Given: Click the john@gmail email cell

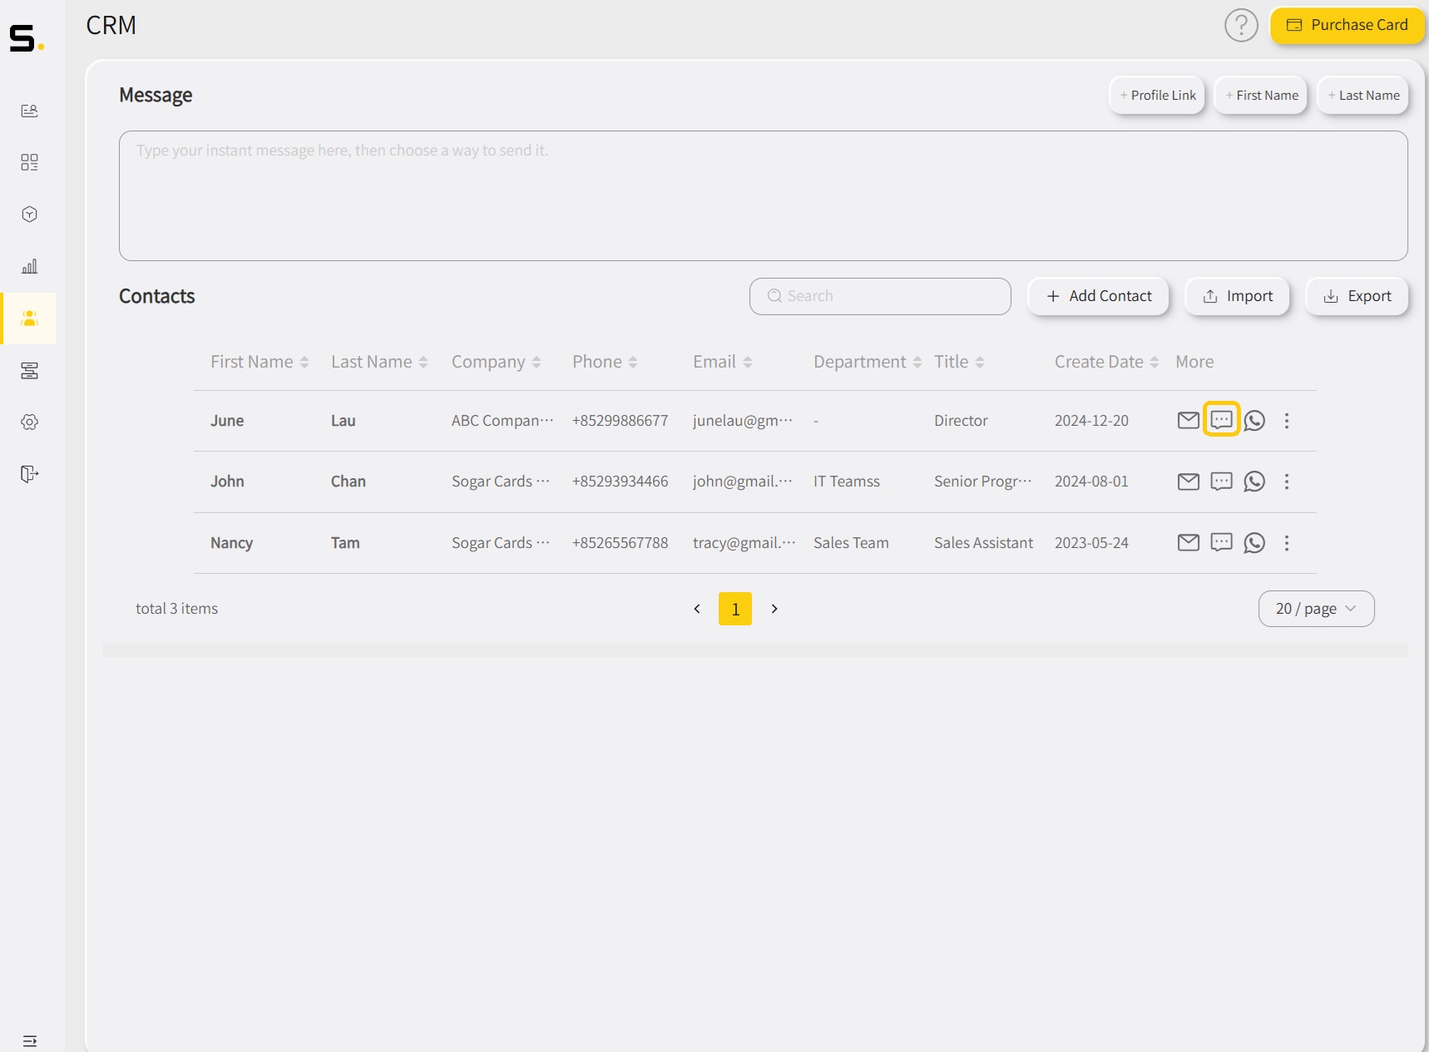Looking at the screenshot, I should (x=743, y=482).
